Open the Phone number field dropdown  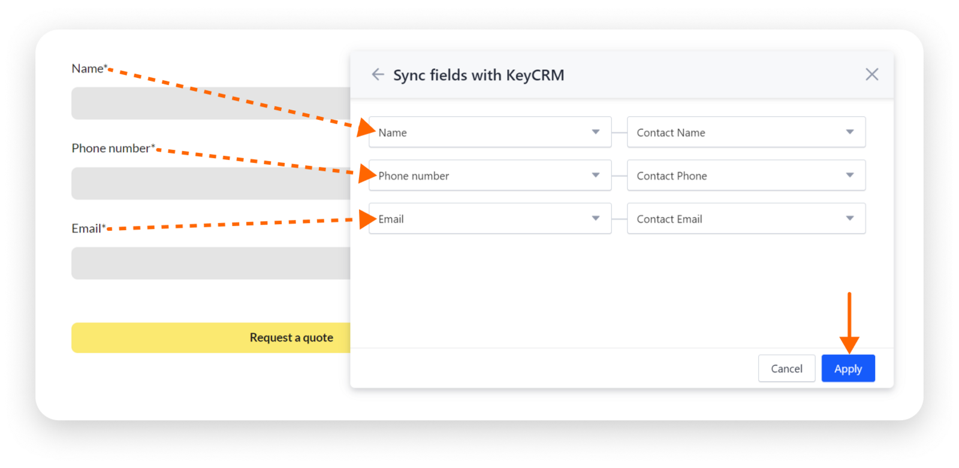coord(489,176)
